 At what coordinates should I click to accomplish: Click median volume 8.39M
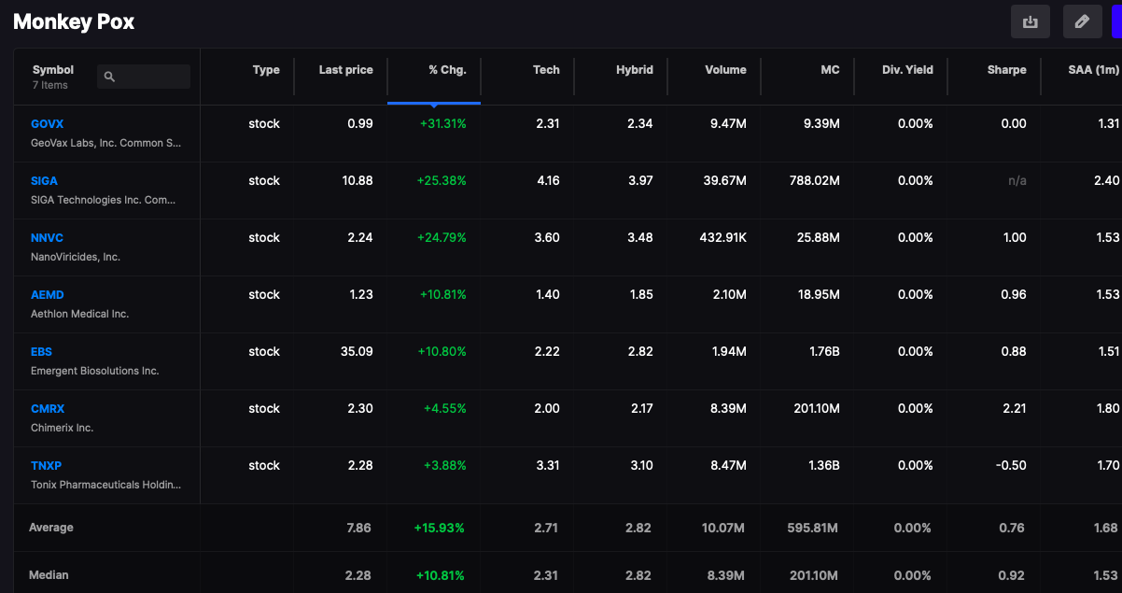pos(725,576)
